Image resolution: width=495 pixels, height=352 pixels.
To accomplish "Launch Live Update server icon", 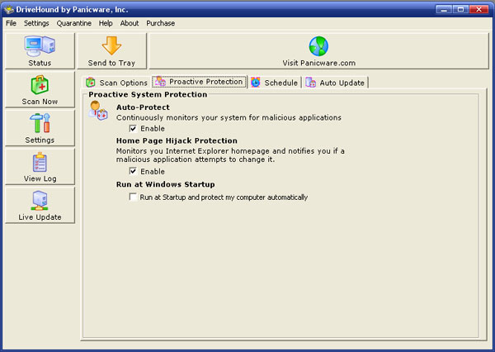I will tap(40, 201).
